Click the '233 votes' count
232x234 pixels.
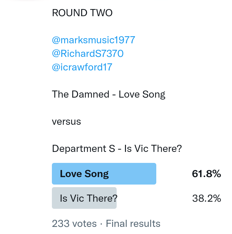pyautogui.click(x=74, y=223)
